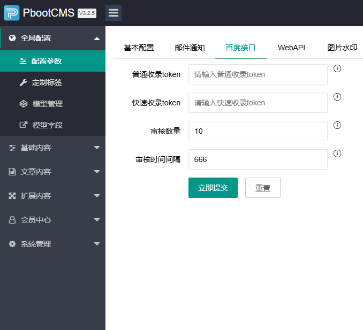Screen dimensions: 363x330
Task: Click the hamburger menu toggle icon
Action: pos(114,13)
